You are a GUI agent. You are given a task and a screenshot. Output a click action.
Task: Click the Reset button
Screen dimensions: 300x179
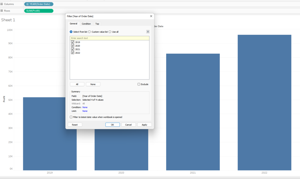click(x=75, y=125)
